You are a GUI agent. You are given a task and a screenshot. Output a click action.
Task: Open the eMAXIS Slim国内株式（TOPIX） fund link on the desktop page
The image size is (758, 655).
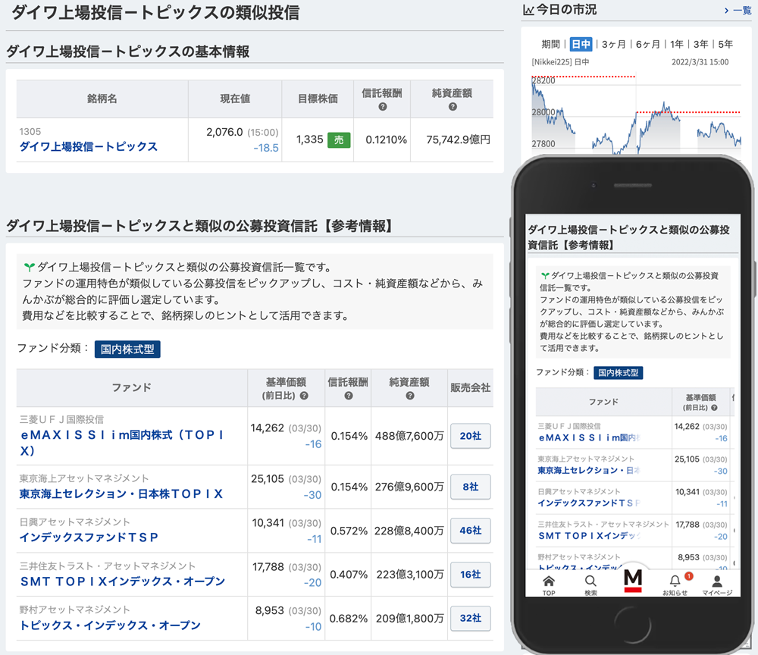[122, 443]
